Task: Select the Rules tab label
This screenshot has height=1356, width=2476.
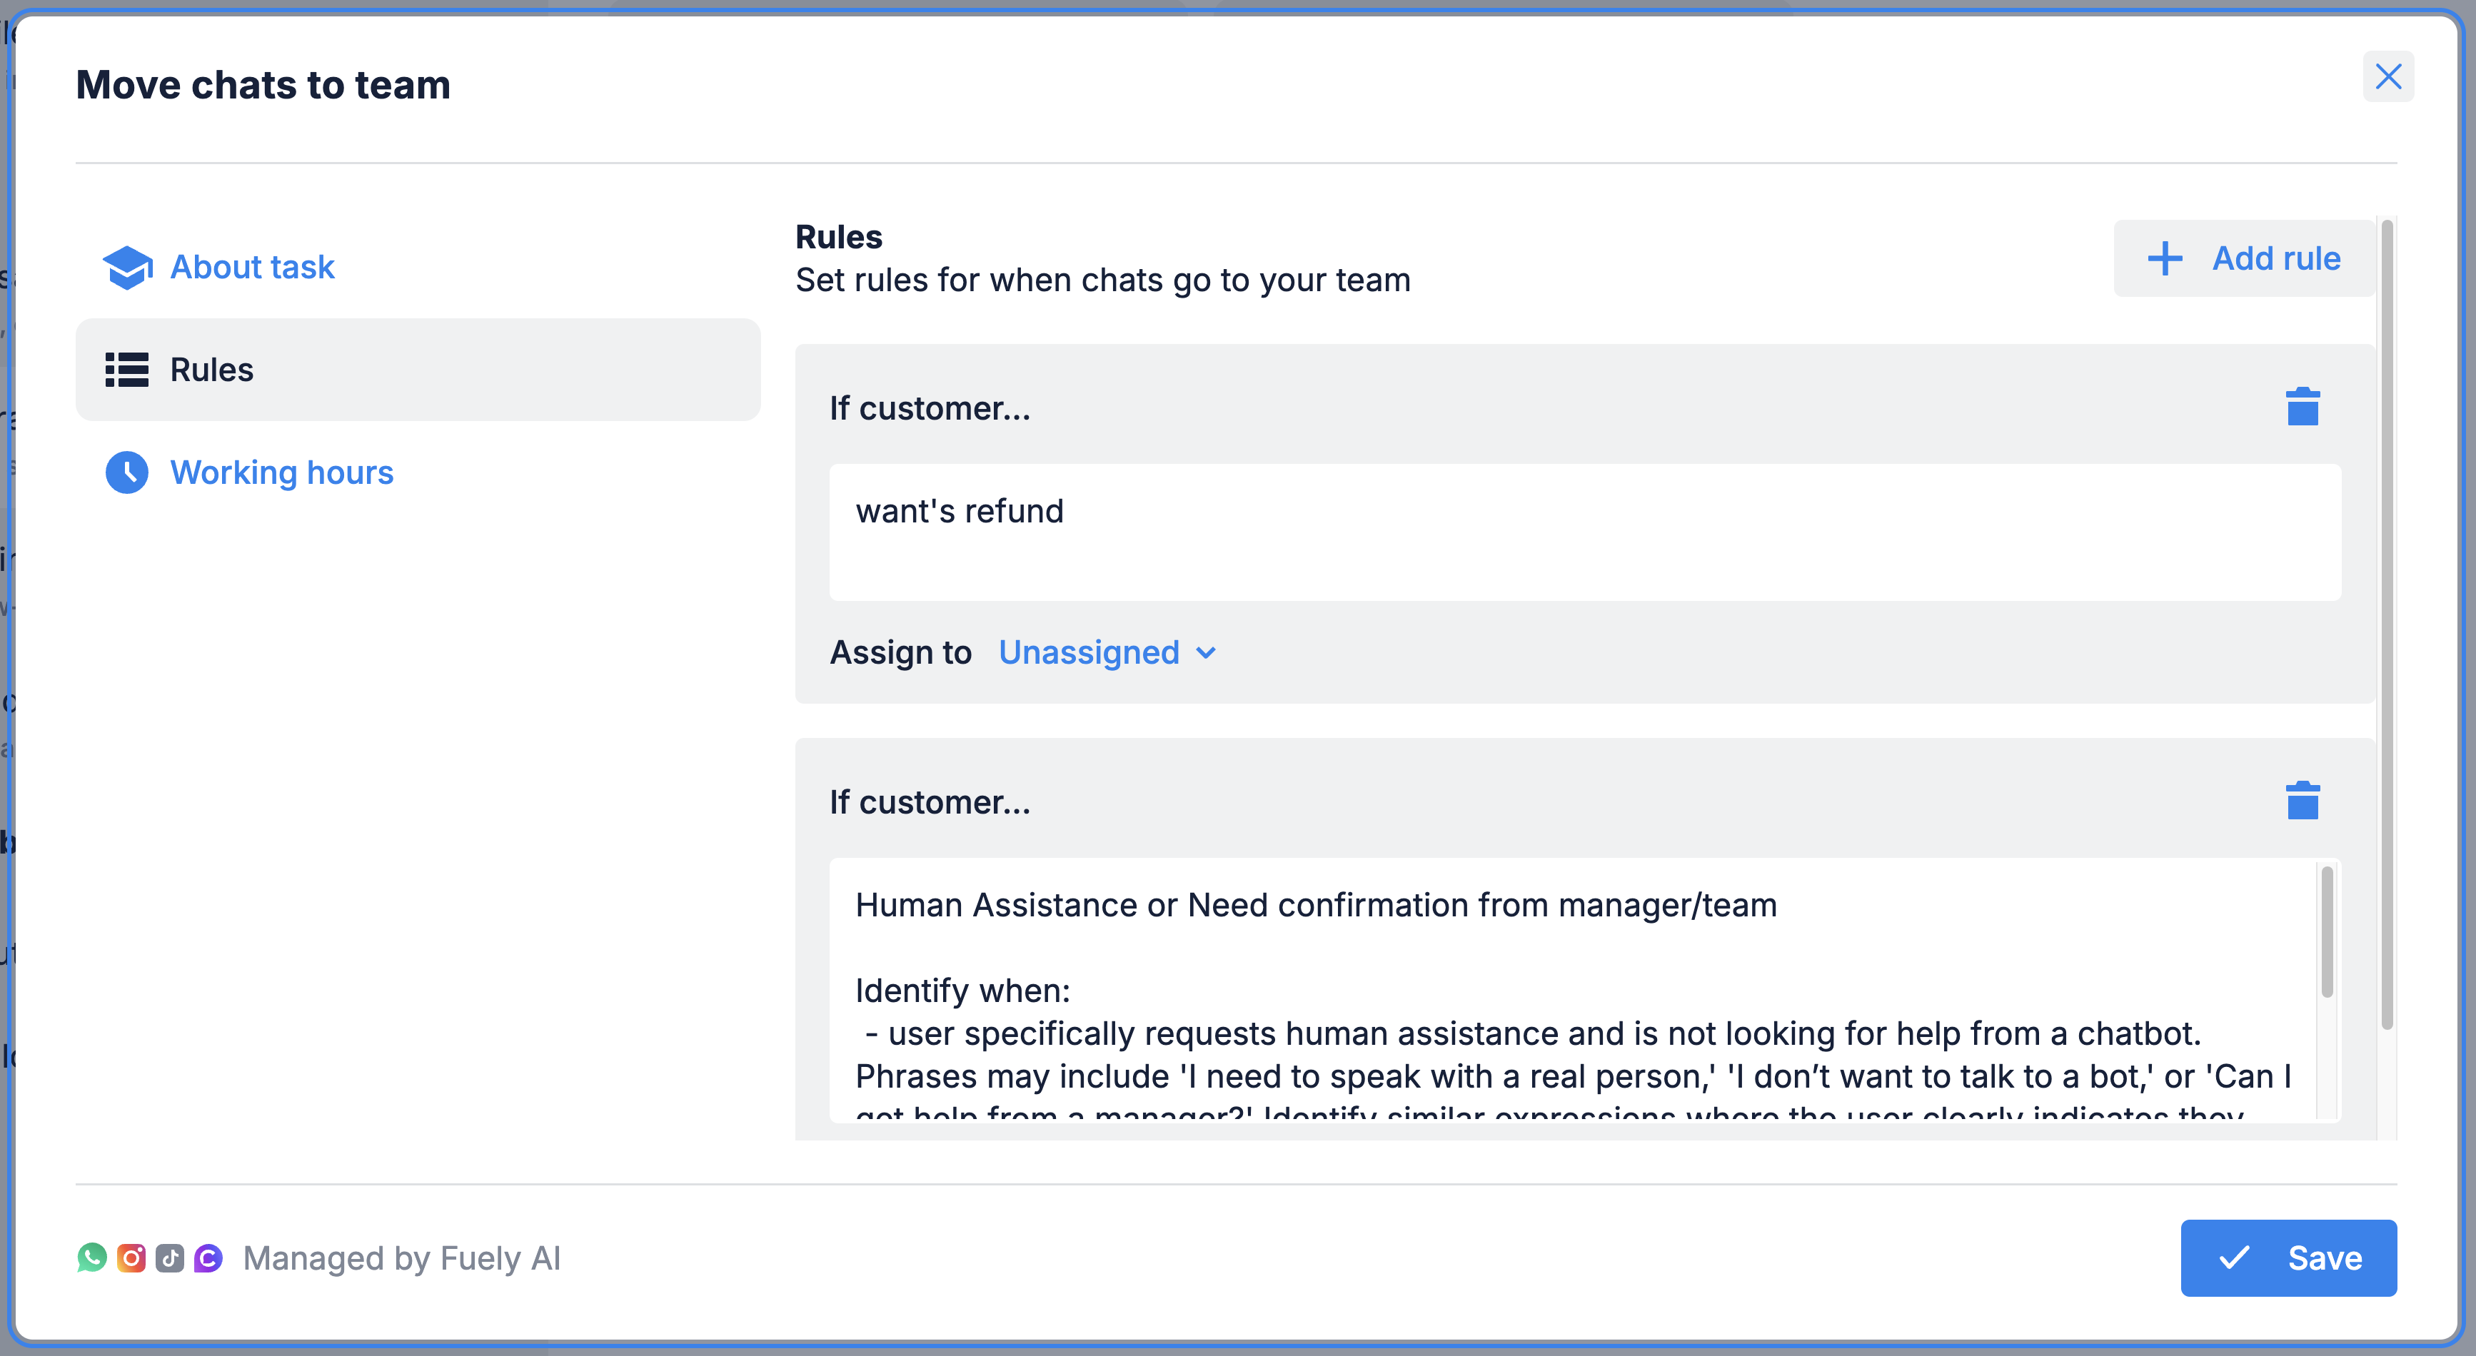Action: click(x=211, y=370)
